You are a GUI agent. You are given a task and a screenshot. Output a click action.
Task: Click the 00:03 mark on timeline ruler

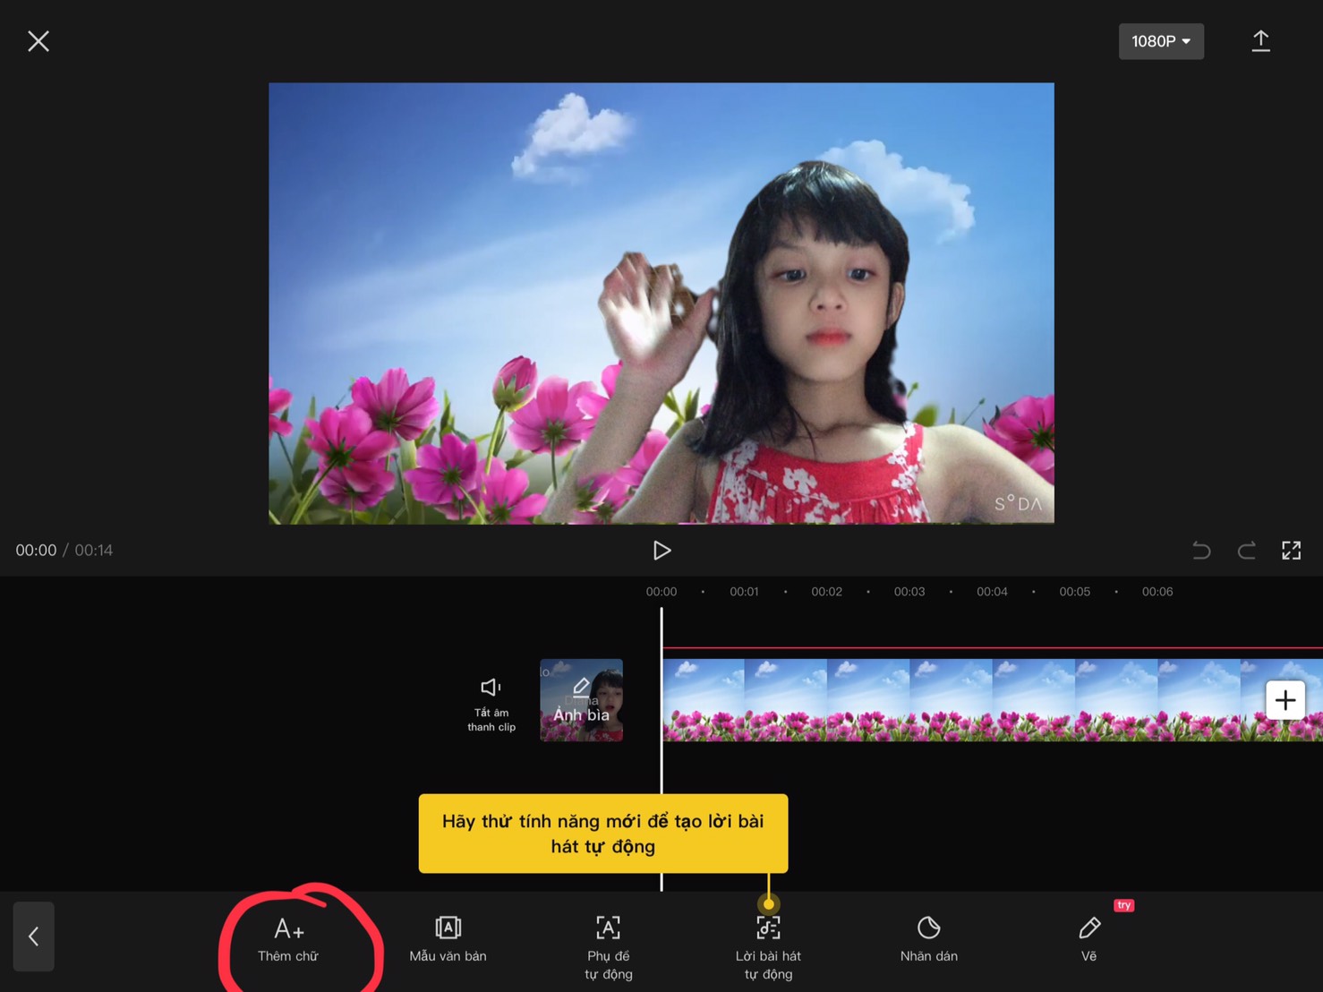[x=909, y=592]
